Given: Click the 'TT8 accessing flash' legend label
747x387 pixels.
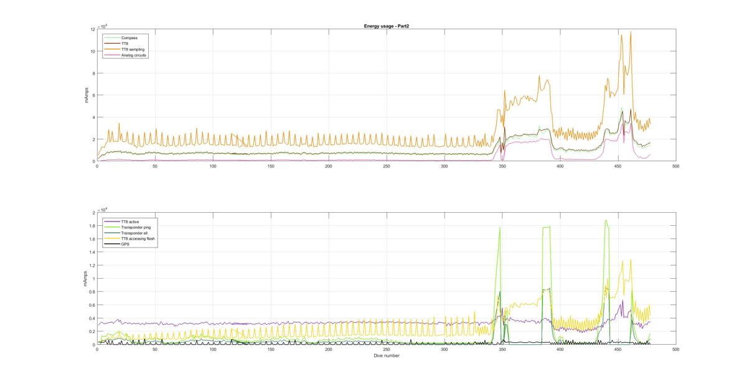Looking at the screenshot, I should click(138, 238).
